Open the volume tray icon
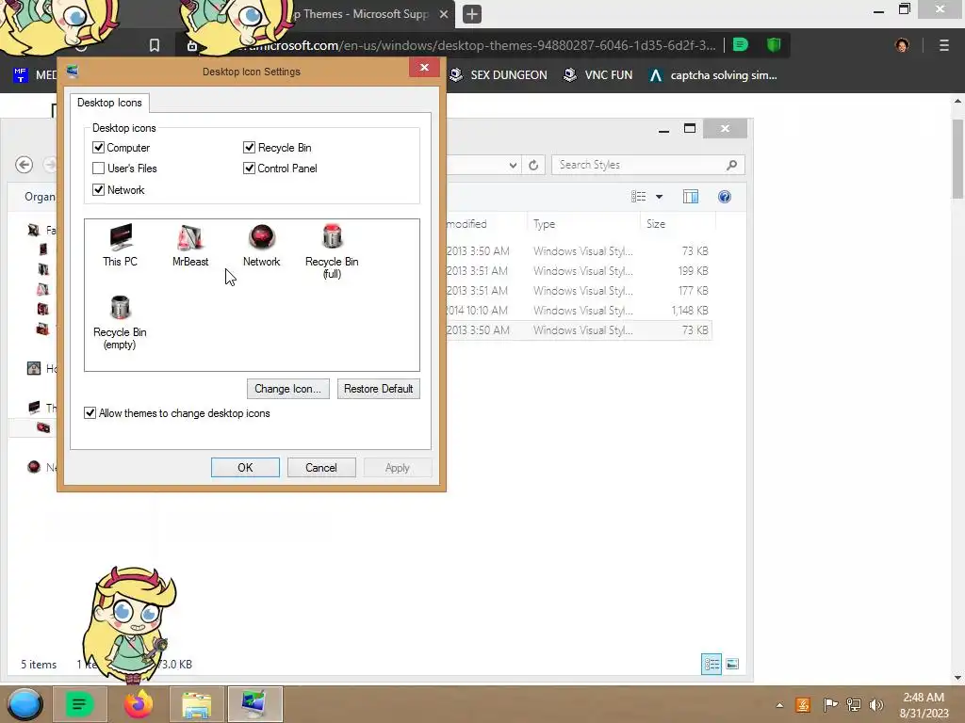This screenshot has height=723, width=965. (876, 705)
